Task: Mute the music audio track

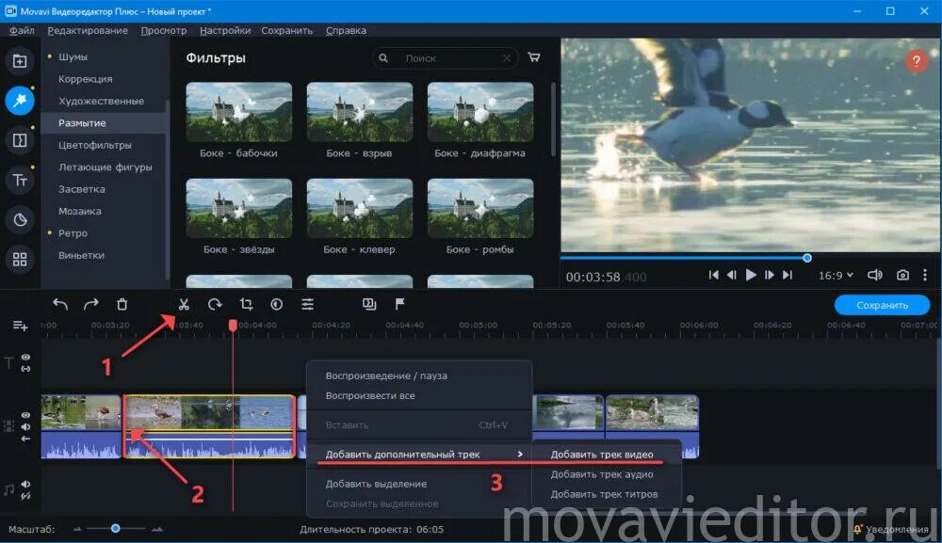Action: tap(25, 485)
